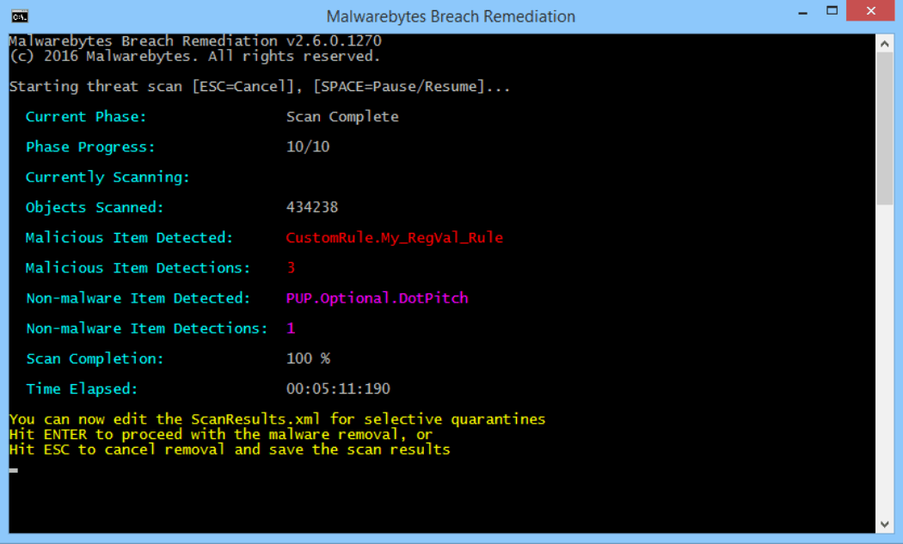Click the 'Hit ENTER to proceed' line

[x=220, y=434]
